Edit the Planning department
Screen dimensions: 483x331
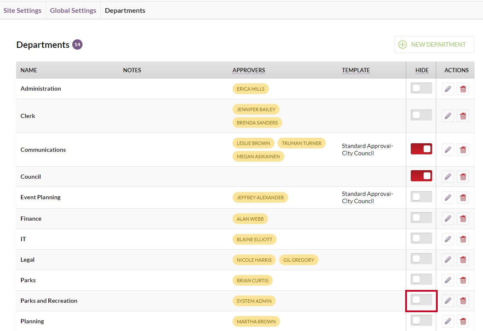point(448,322)
